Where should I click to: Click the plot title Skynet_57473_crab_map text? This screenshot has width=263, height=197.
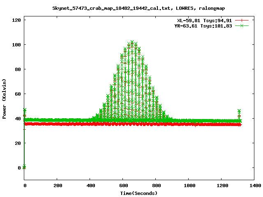pos(138,8)
